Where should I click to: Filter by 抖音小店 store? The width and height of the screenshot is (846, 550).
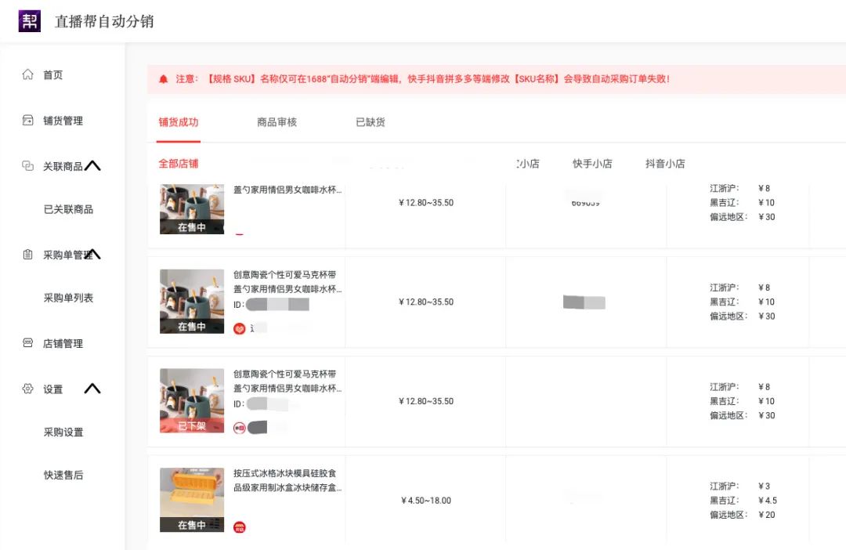(664, 164)
